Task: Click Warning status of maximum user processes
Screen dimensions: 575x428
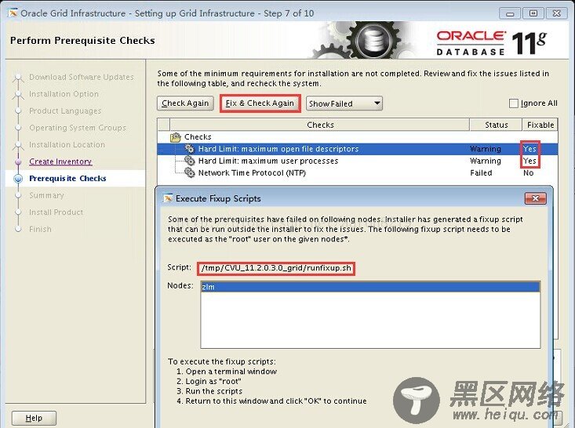Action: coord(485,161)
